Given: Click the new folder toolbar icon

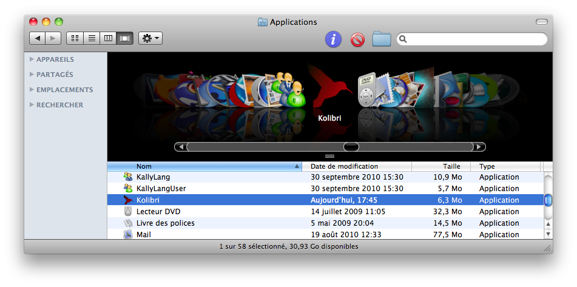Looking at the screenshot, I should click(382, 39).
